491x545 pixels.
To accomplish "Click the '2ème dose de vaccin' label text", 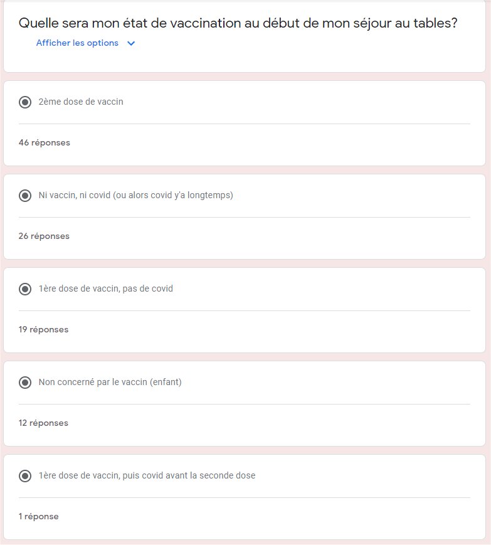I will (81, 102).
